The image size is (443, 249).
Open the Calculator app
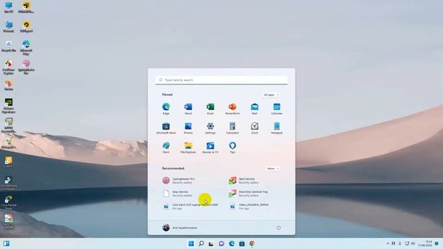[x=233, y=128]
